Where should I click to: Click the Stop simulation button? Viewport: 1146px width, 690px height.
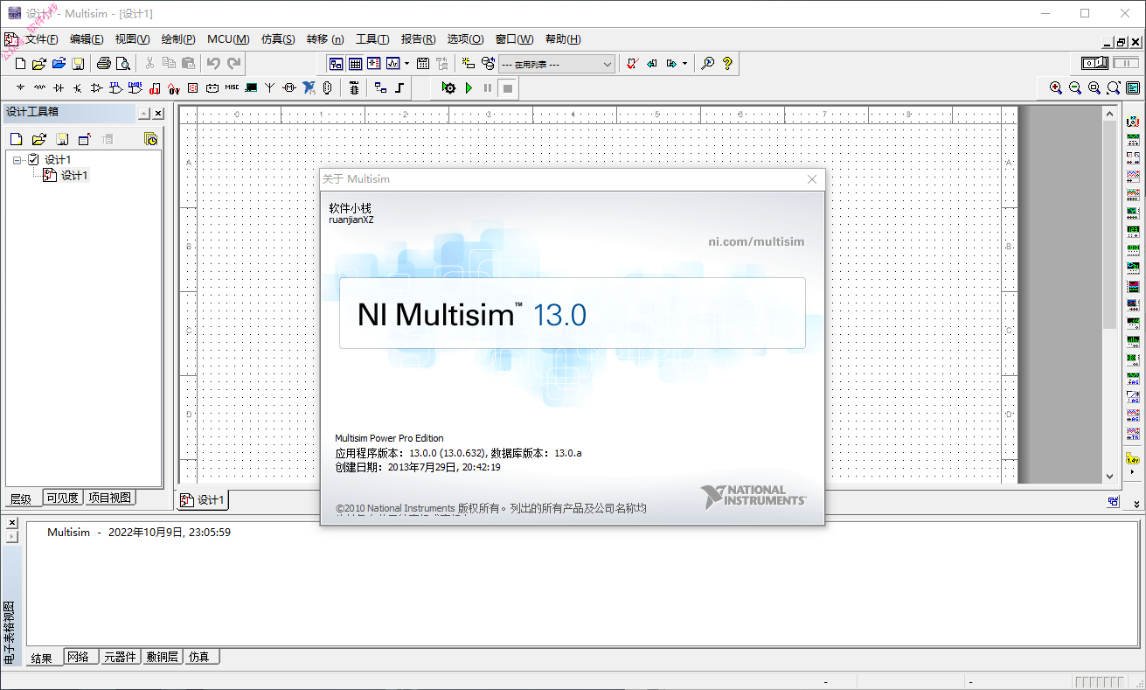click(507, 87)
